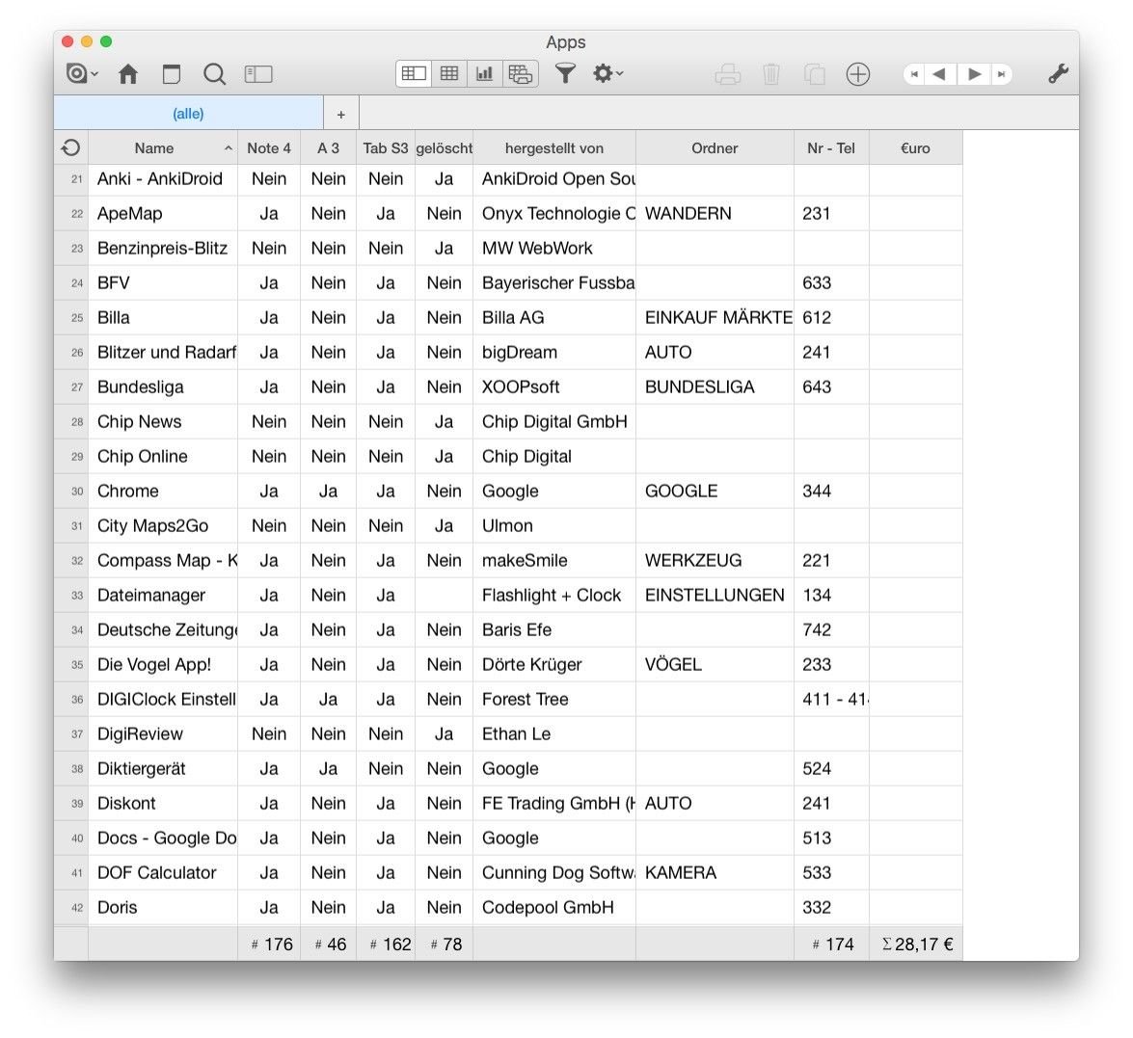This screenshot has height=1038, width=1133.
Task: Go to the home screen
Action: click(x=128, y=73)
